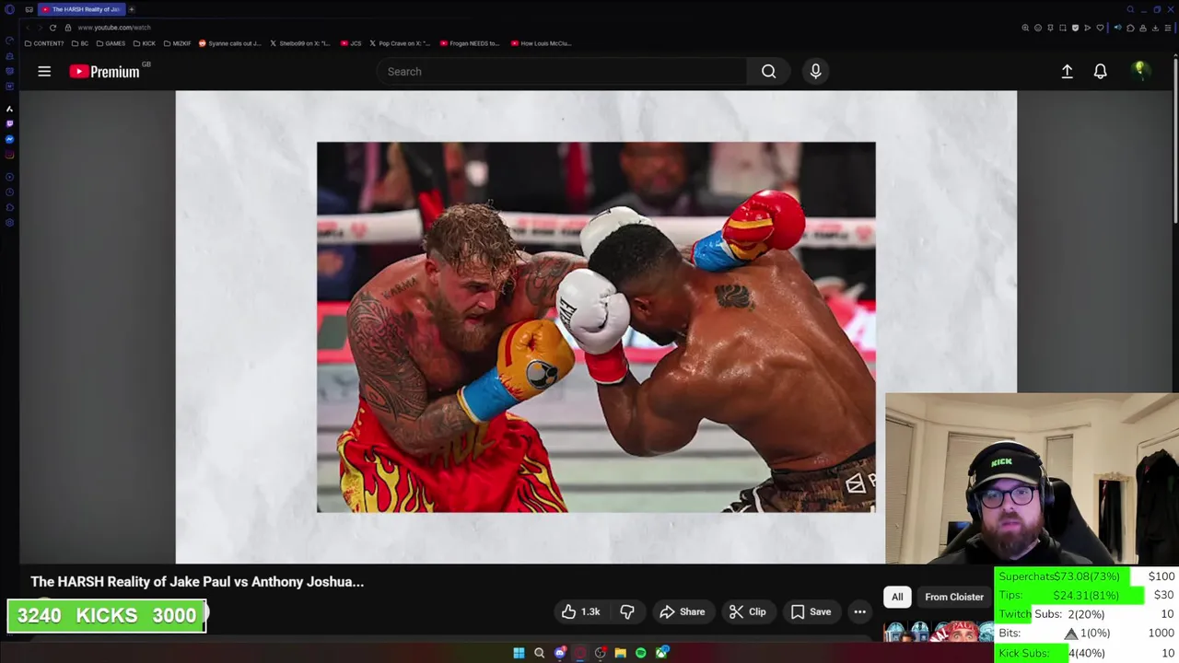Viewport: 1179px width, 663px height.
Task: Select the All filter chip
Action: pyautogui.click(x=897, y=597)
